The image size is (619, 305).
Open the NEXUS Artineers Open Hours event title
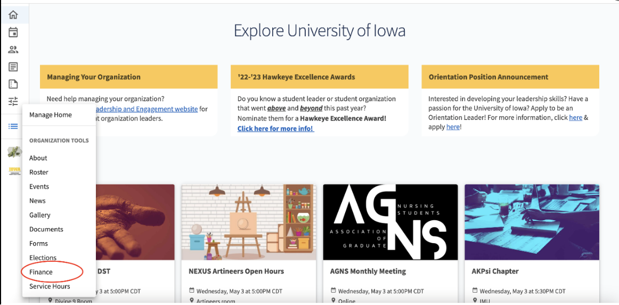point(237,271)
